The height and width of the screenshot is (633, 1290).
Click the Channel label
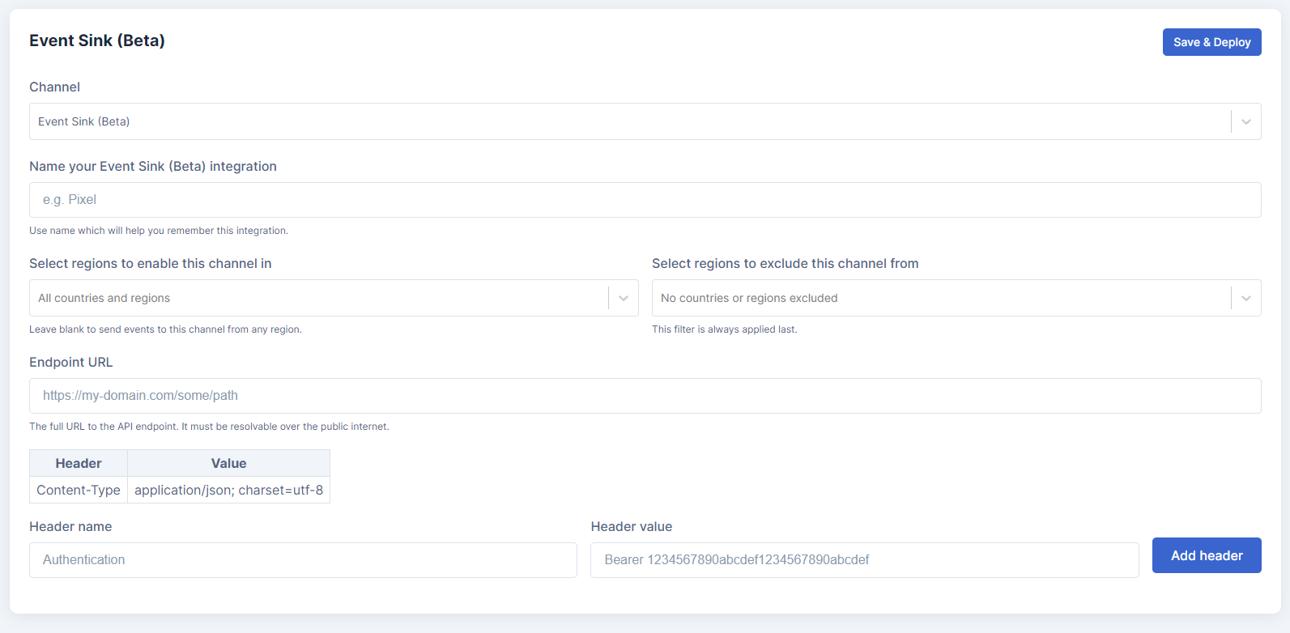coord(55,87)
